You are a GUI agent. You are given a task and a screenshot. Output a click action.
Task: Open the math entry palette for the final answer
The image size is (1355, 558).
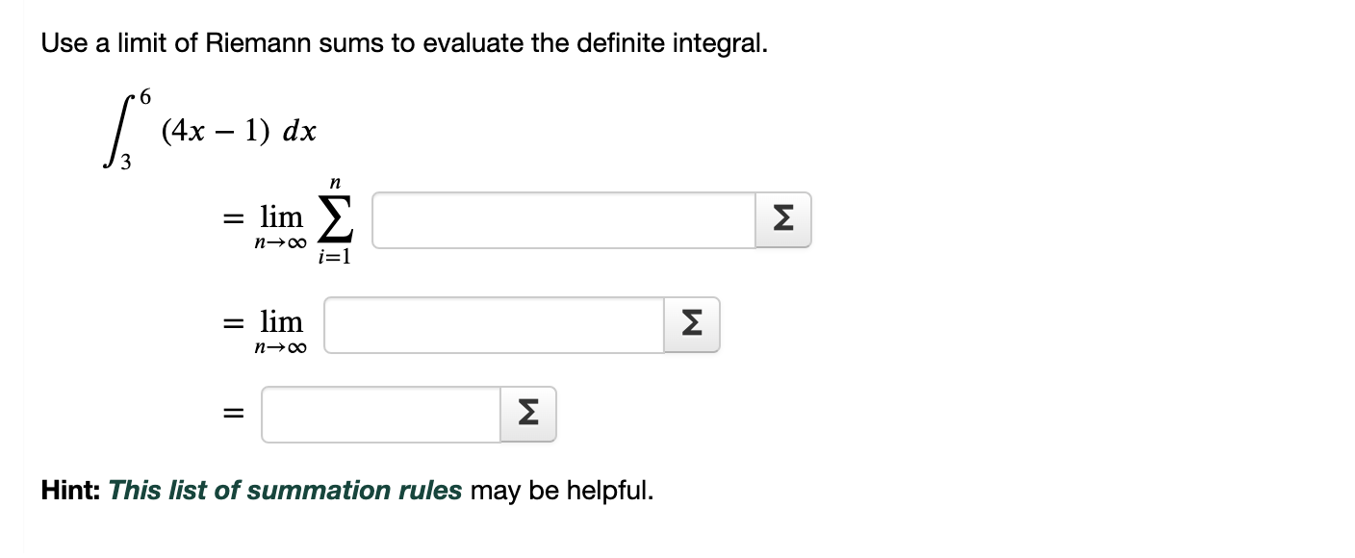coord(526,414)
